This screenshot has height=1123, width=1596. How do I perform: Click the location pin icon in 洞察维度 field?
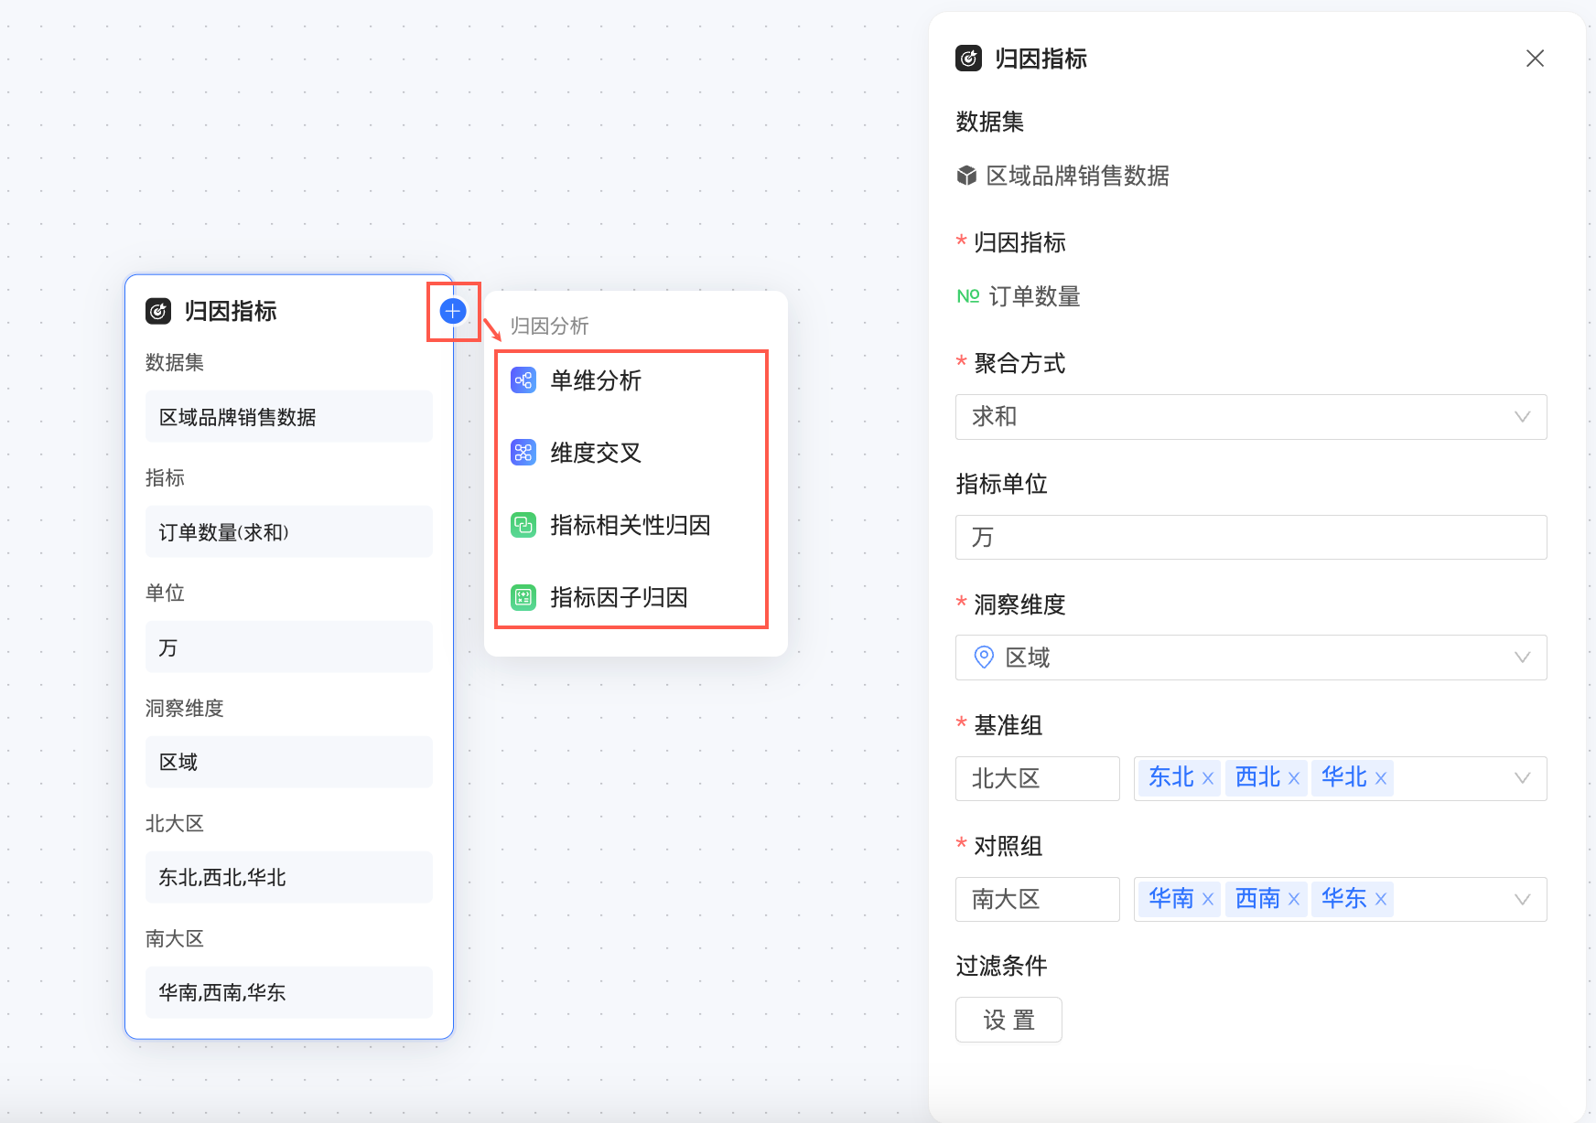tap(984, 658)
